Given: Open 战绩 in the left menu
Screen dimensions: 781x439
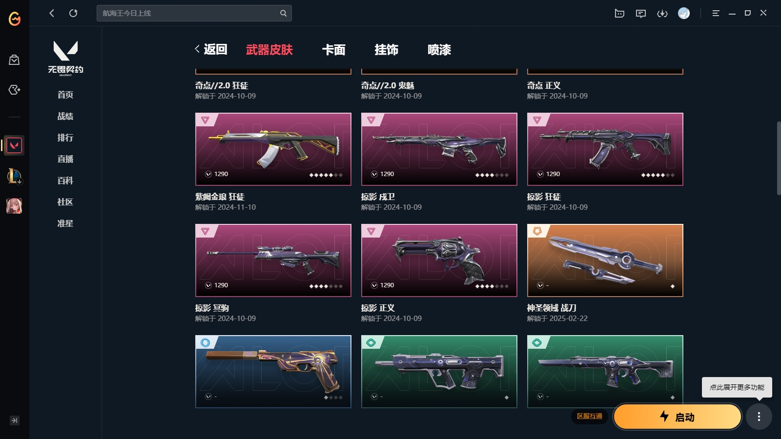Looking at the screenshot, I should point(65,116).
